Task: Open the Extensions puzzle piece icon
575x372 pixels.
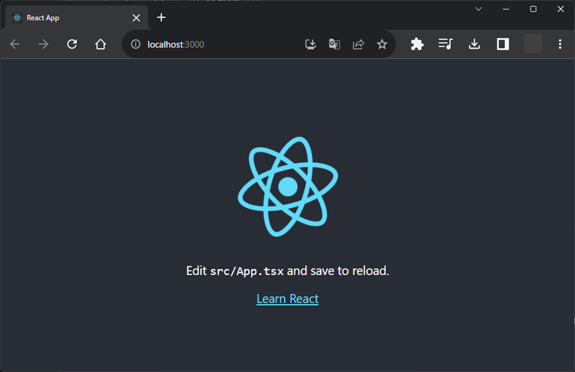Action: point(417,44)
